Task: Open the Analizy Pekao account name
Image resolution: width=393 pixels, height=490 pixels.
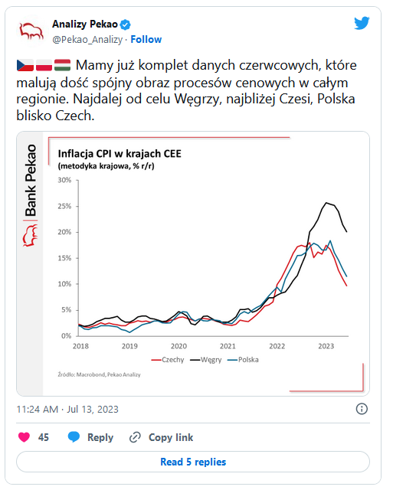Action: pos(85,24)
